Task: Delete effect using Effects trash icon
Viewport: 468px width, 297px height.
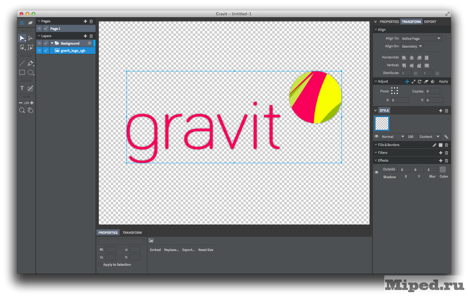Action: pyautogui.click(x=446, y=161)
